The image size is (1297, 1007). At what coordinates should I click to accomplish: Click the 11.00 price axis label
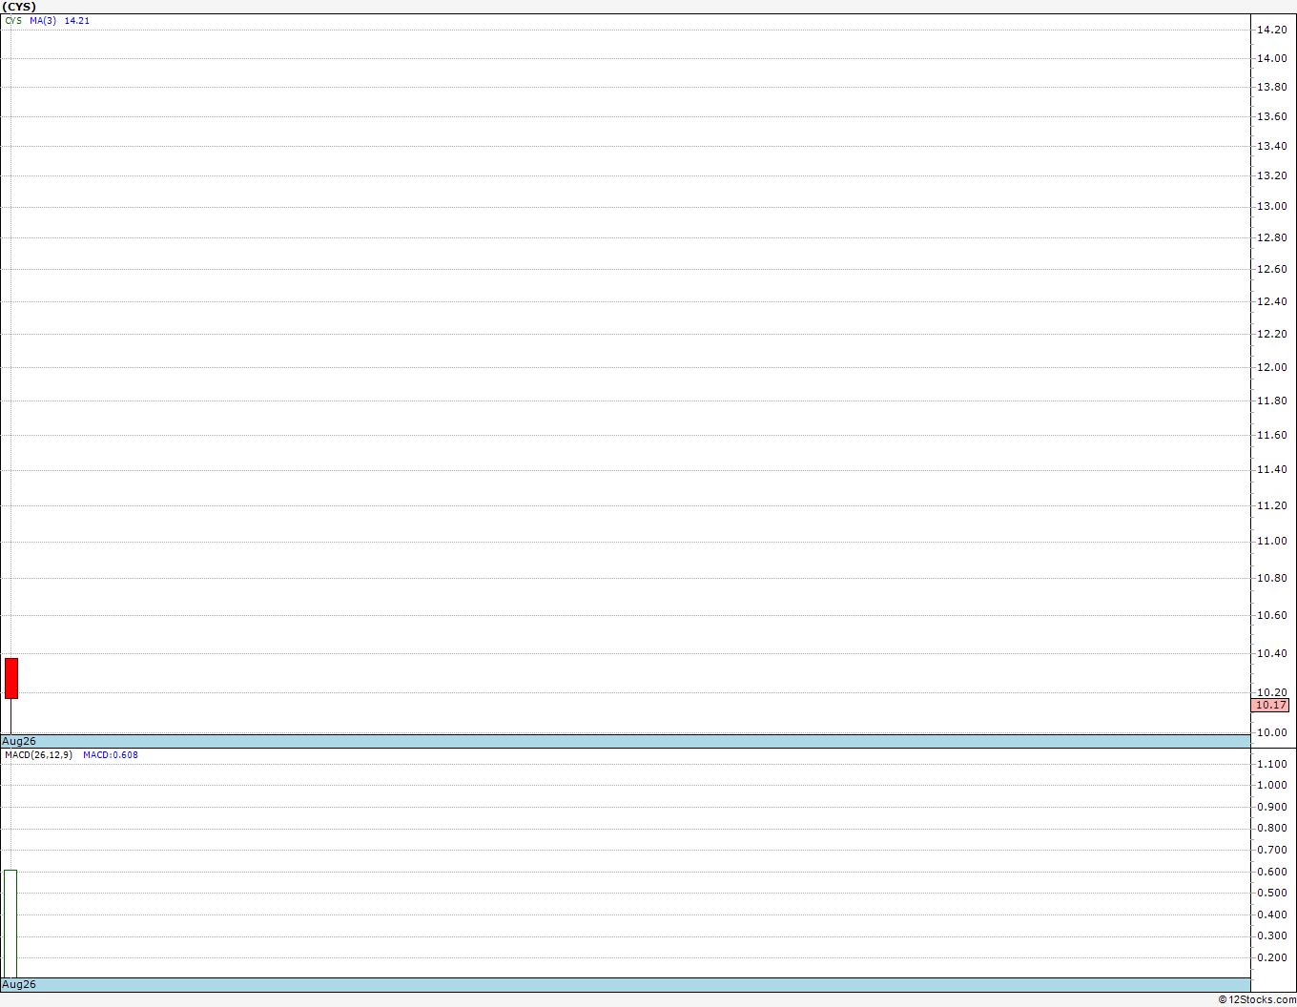tap(1271, 541)
